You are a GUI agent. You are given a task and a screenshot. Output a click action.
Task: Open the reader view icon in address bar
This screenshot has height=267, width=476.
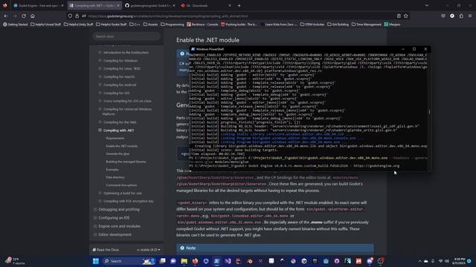pos(399,16)
